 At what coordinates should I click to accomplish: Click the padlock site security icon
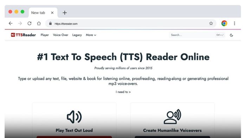click(50, 23)
